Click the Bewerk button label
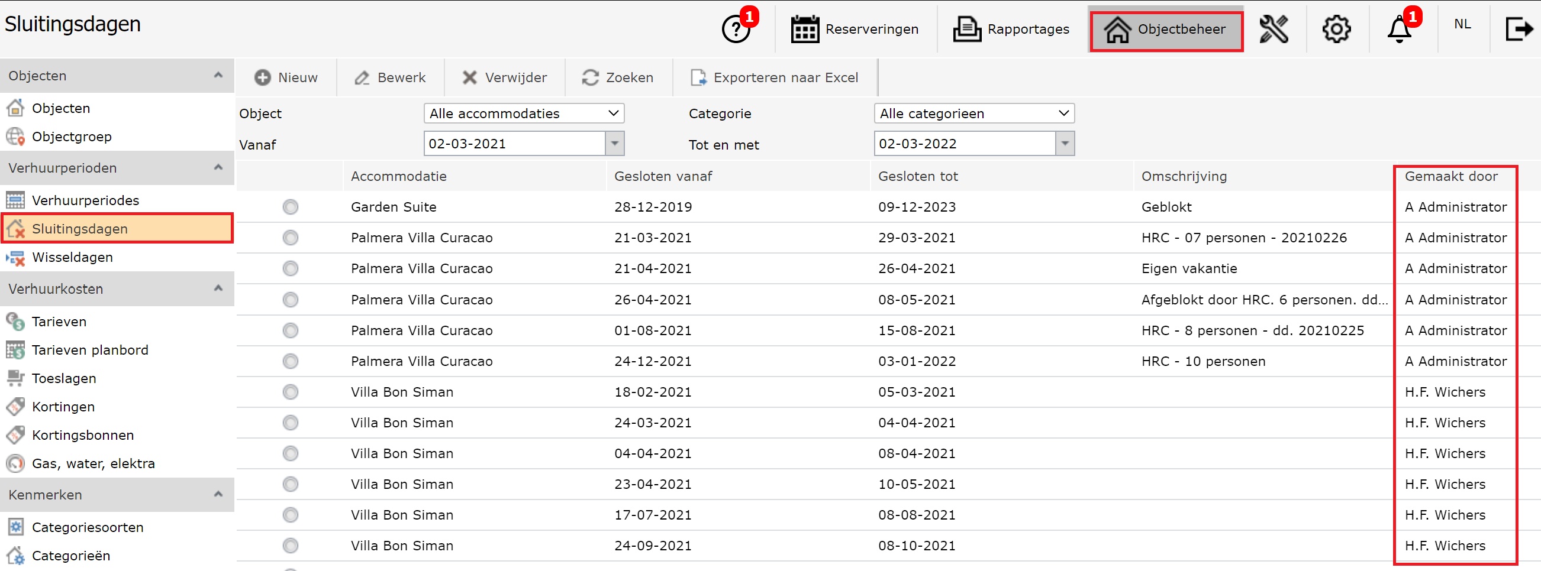Screen dimensions: 1541x571 point(401,77)
